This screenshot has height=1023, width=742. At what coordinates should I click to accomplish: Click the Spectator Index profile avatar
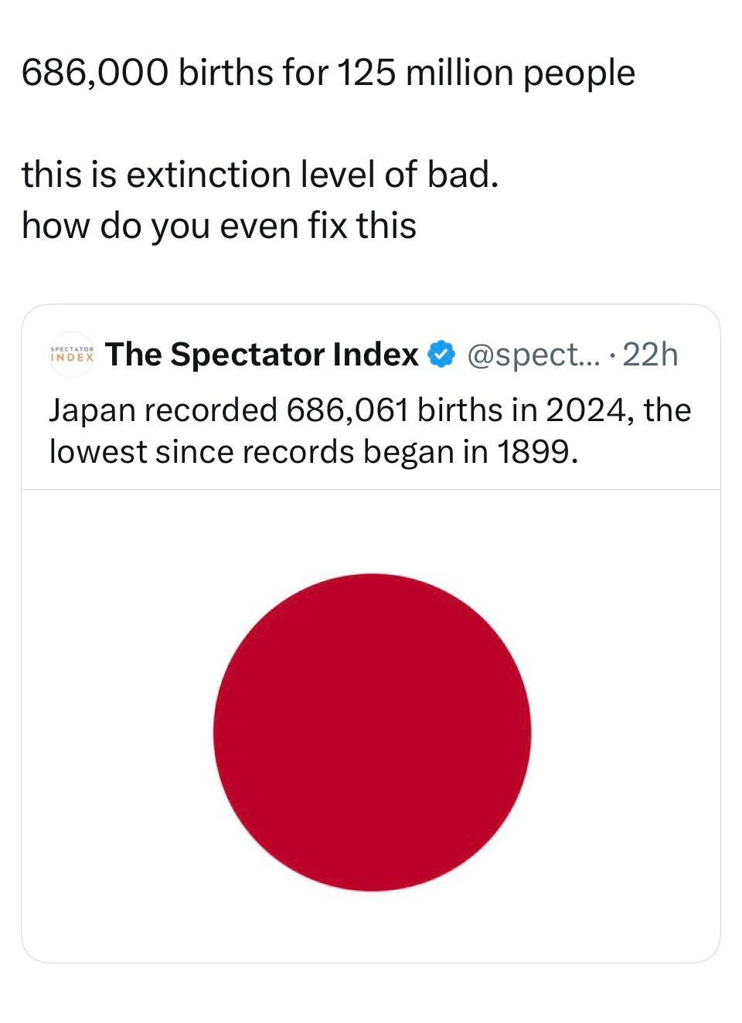[71, 355]
